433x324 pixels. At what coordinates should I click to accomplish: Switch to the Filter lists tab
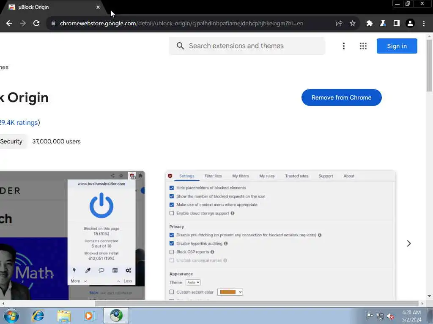coord(213,176)
